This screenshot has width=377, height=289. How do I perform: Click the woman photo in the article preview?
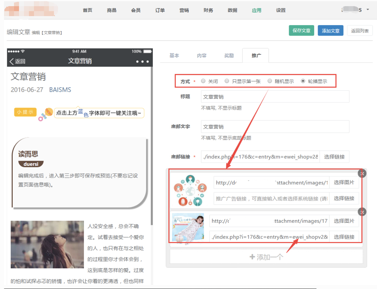click(47, 245)
